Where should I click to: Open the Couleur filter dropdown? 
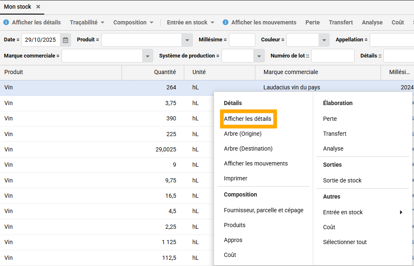[324, 40]
